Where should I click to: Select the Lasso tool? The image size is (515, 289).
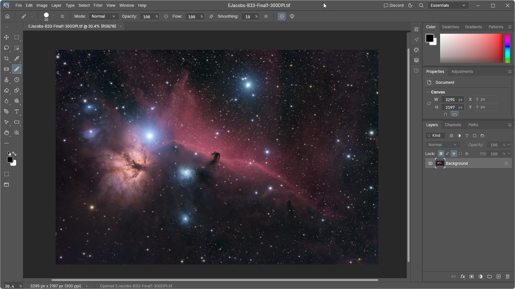pos(6,48)
